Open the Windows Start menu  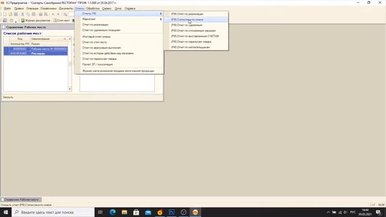(x=5, y=212)
